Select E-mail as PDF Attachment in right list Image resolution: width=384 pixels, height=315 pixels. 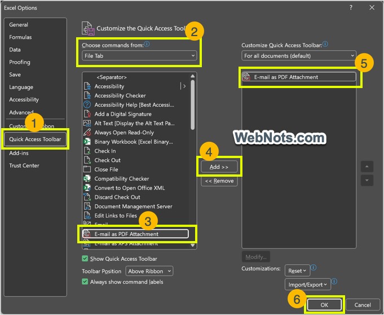[x=299, y=77]
